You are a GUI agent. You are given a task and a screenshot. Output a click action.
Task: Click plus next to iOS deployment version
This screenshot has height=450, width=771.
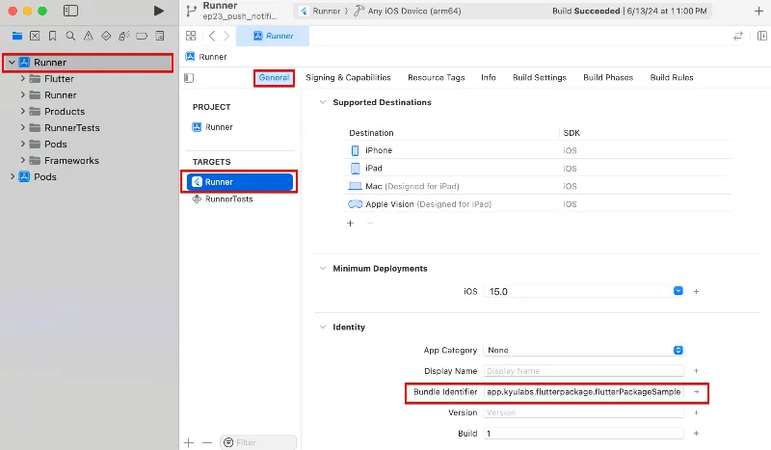[x=696, y=292]
